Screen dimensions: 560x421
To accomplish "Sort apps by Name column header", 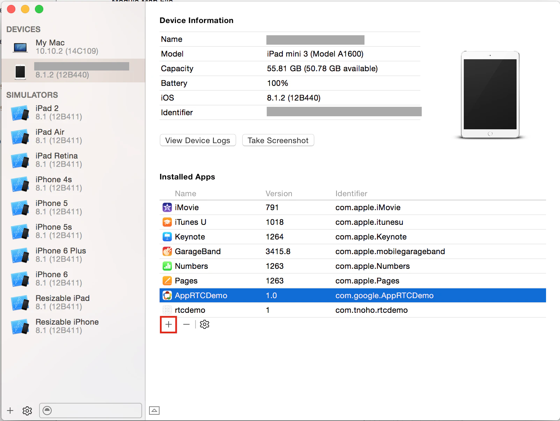I will (x=185, y=193).
